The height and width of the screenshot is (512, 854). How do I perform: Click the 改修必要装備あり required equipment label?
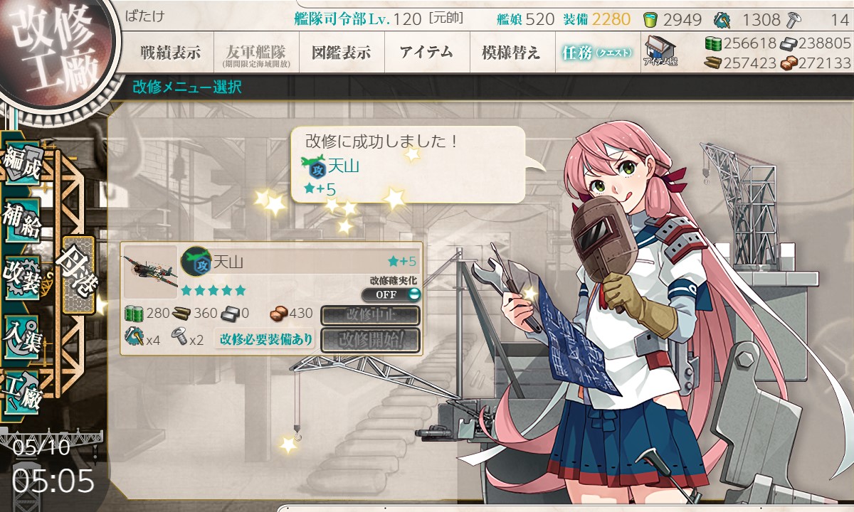(266, 339)
